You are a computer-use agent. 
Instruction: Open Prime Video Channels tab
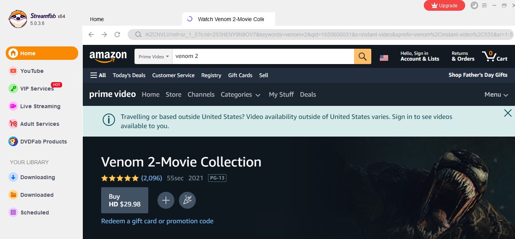coord(201,94)
